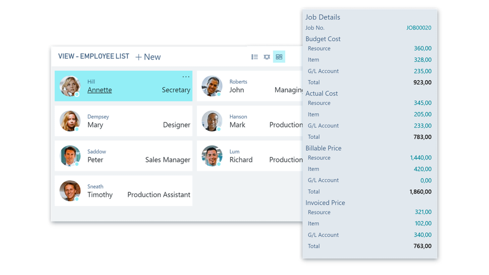Open Actual Cost Item value 205,00

coord(423,114)
